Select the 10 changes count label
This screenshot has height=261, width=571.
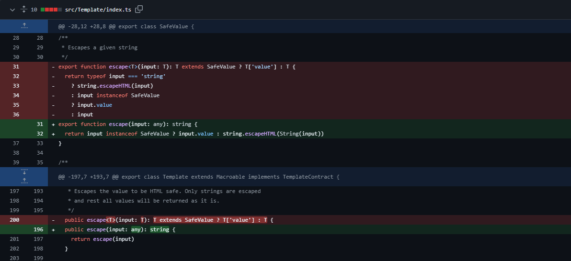[34, 10]
